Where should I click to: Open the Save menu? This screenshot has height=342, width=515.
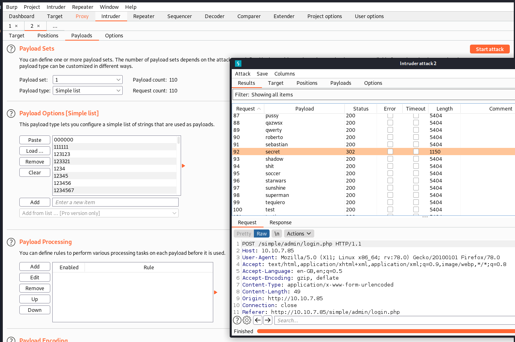click(x=262, y=74)
